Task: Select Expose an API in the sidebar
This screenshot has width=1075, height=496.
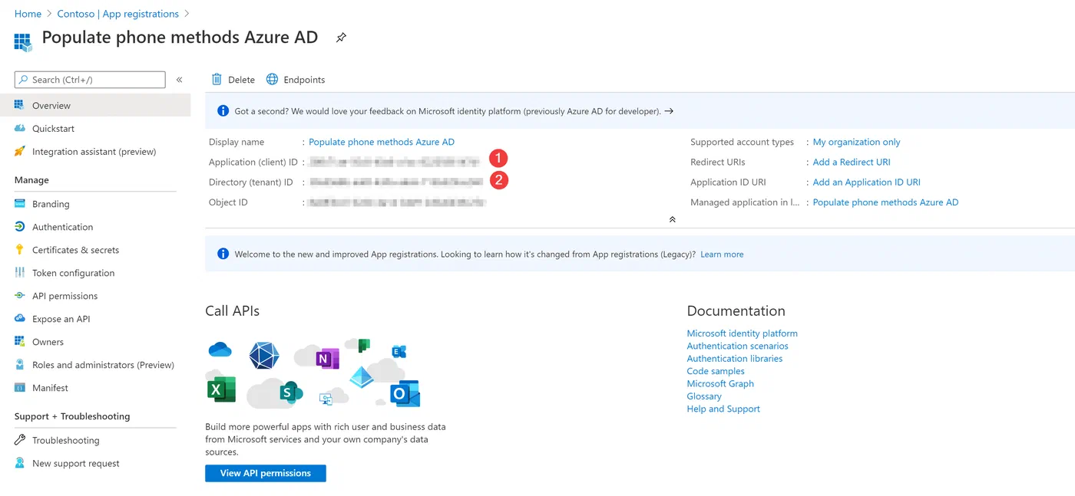Action: pyautogui.click(x=95, y=319)
